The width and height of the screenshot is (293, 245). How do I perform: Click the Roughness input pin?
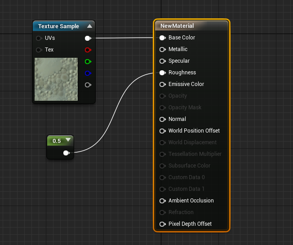(163, 73)
